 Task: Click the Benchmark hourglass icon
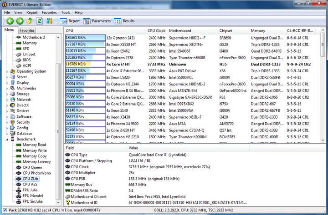tap(13, 139)
